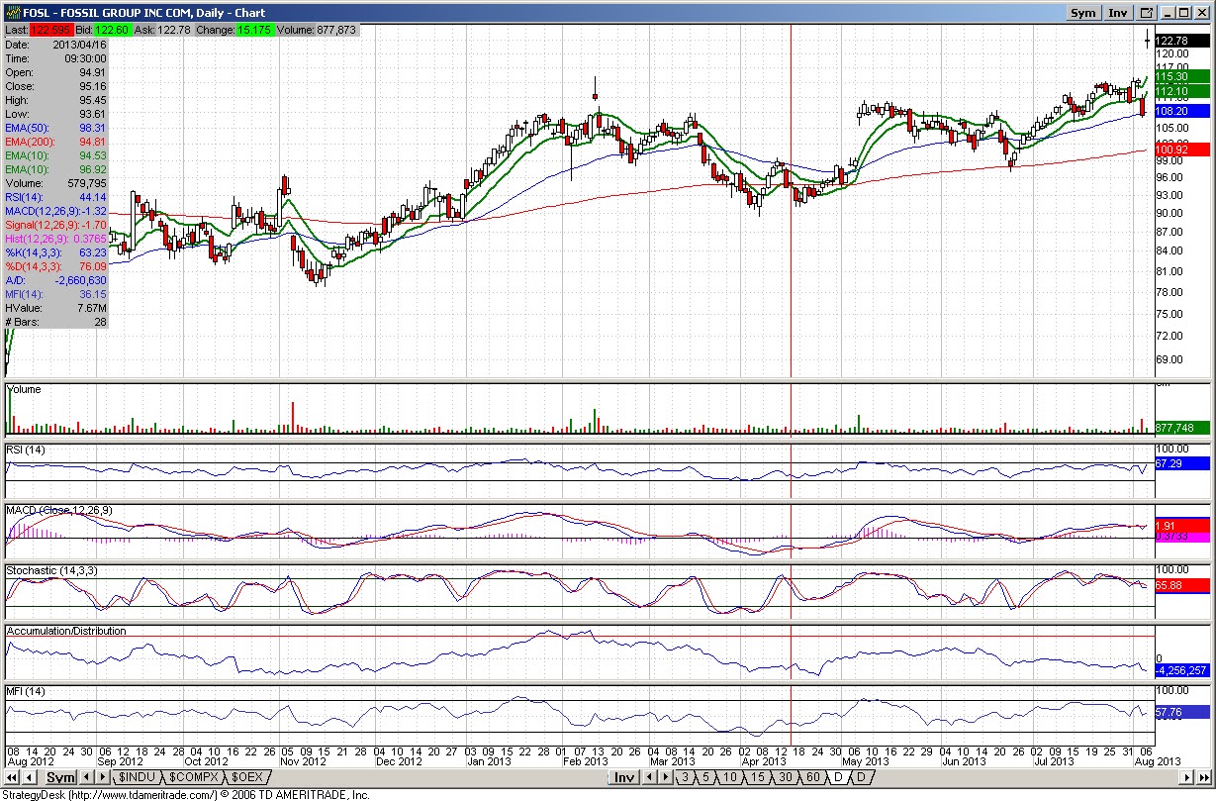Jump to latest bar with the last-bar arrow

click(1203, 777)
